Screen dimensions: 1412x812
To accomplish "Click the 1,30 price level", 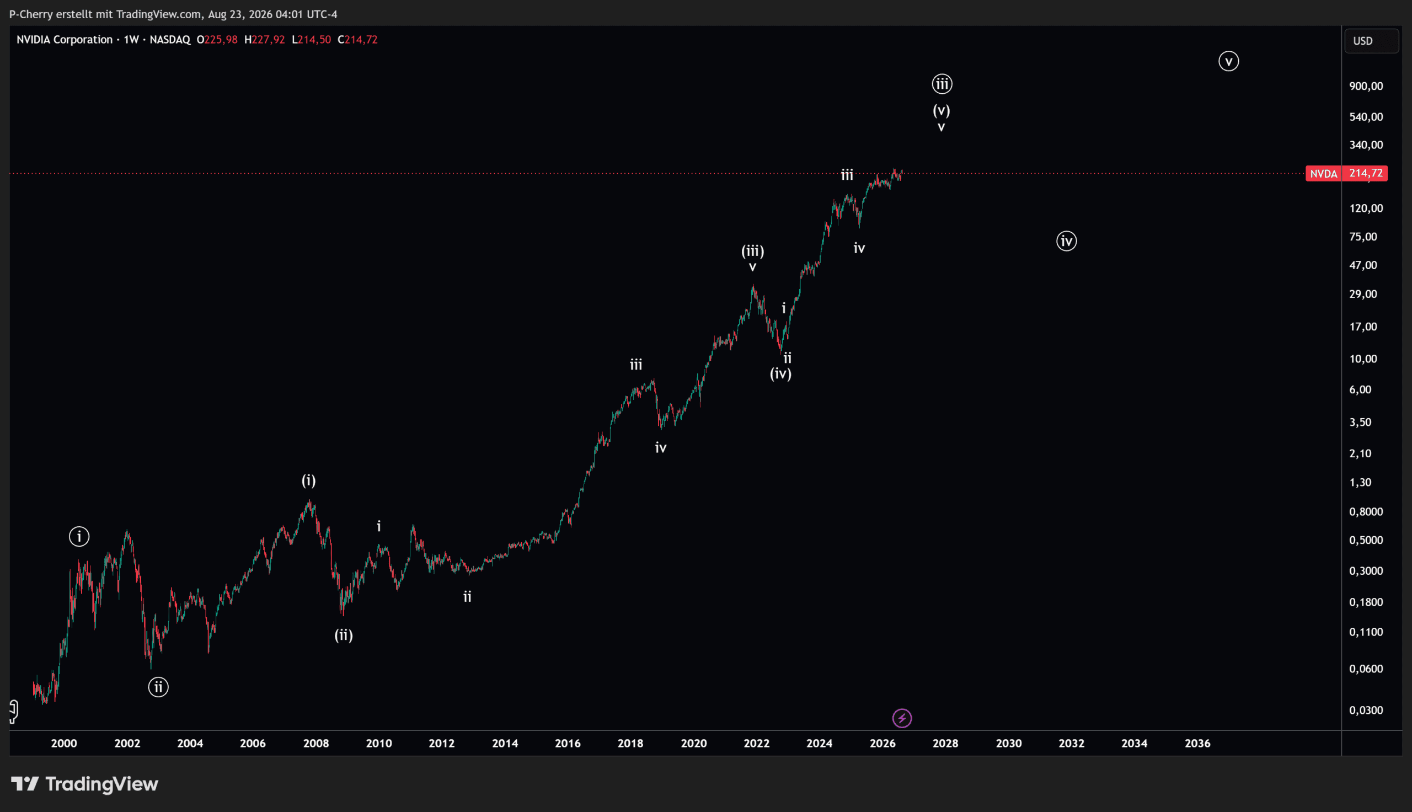I will tap(1360, 483).
